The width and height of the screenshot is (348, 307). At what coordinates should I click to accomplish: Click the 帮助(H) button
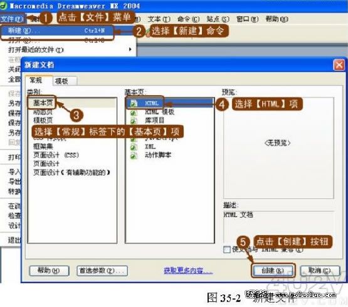coord(49,271)
